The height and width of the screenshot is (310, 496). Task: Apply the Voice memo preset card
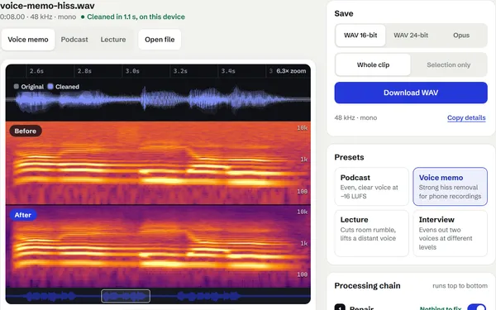pos(450,187)
